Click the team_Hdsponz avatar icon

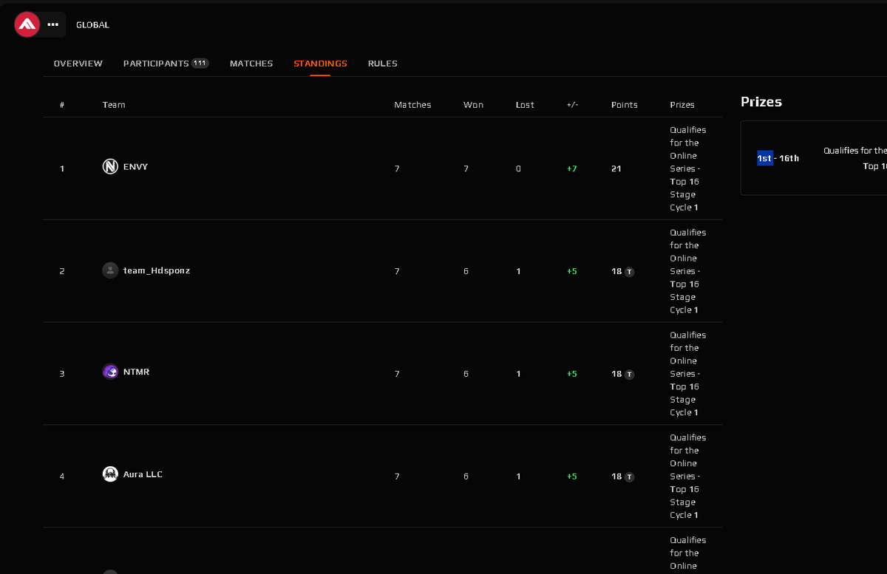(110, 270)
